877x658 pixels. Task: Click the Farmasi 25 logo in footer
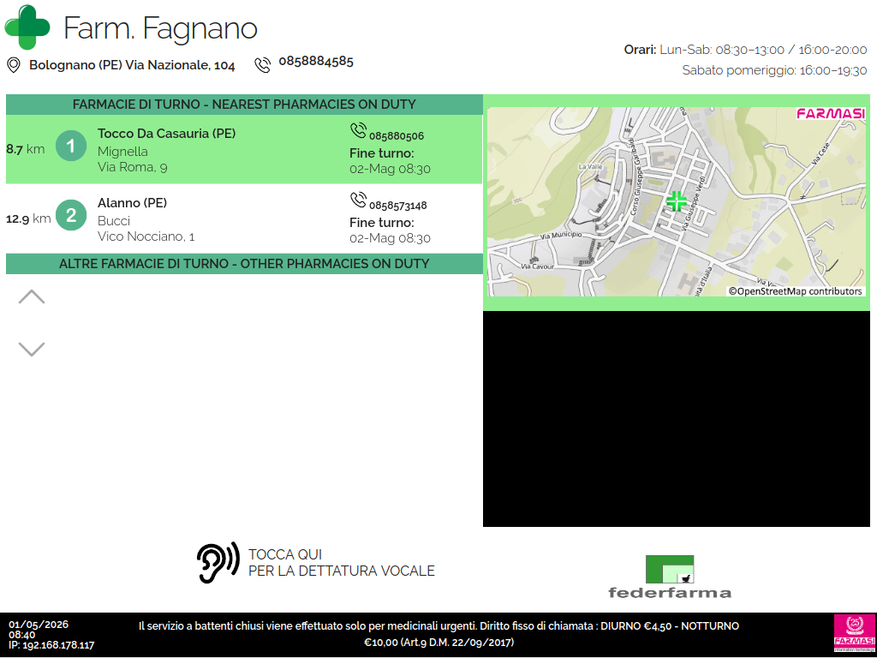pyautogui.click(x=854, y=633)
